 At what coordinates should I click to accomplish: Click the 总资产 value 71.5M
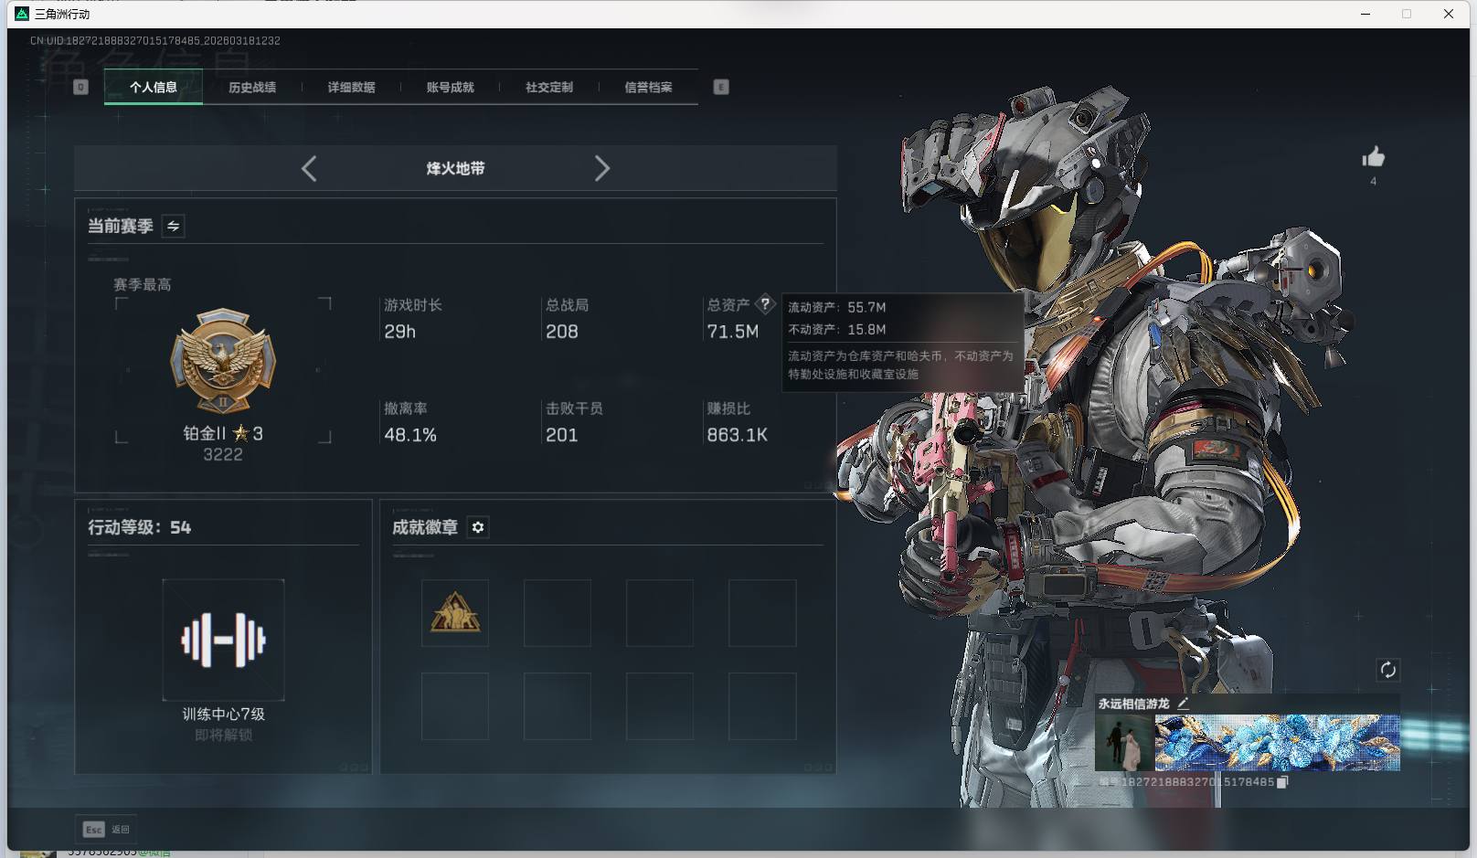click(732, 332)
